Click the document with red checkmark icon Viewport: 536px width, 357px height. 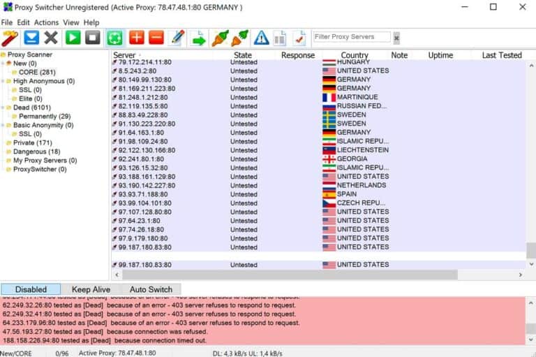(x=299, y=38)
